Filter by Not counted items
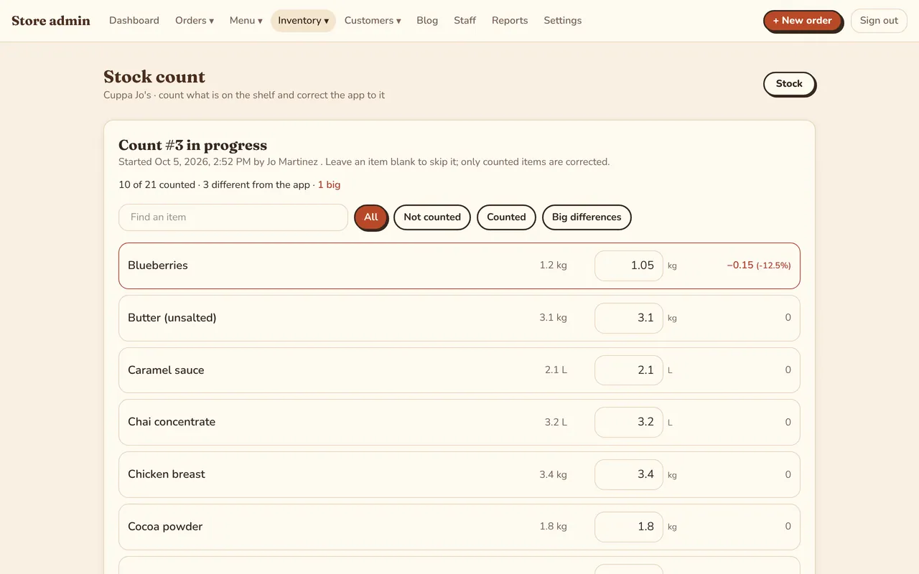This screenshot has width=919, height=574. (432, 217)
